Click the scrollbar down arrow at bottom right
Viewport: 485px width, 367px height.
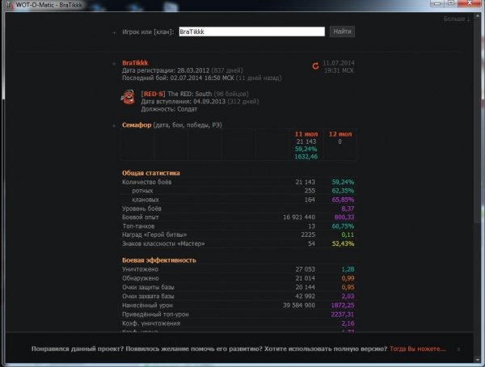click(x=477, y=360)
